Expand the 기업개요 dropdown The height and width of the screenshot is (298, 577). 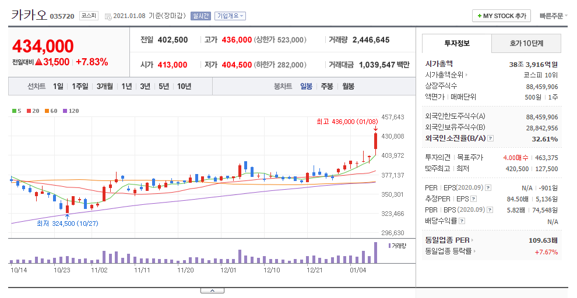[230, 16]
